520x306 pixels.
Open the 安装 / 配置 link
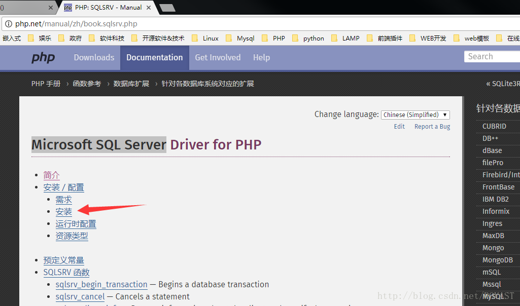point(64,187)
